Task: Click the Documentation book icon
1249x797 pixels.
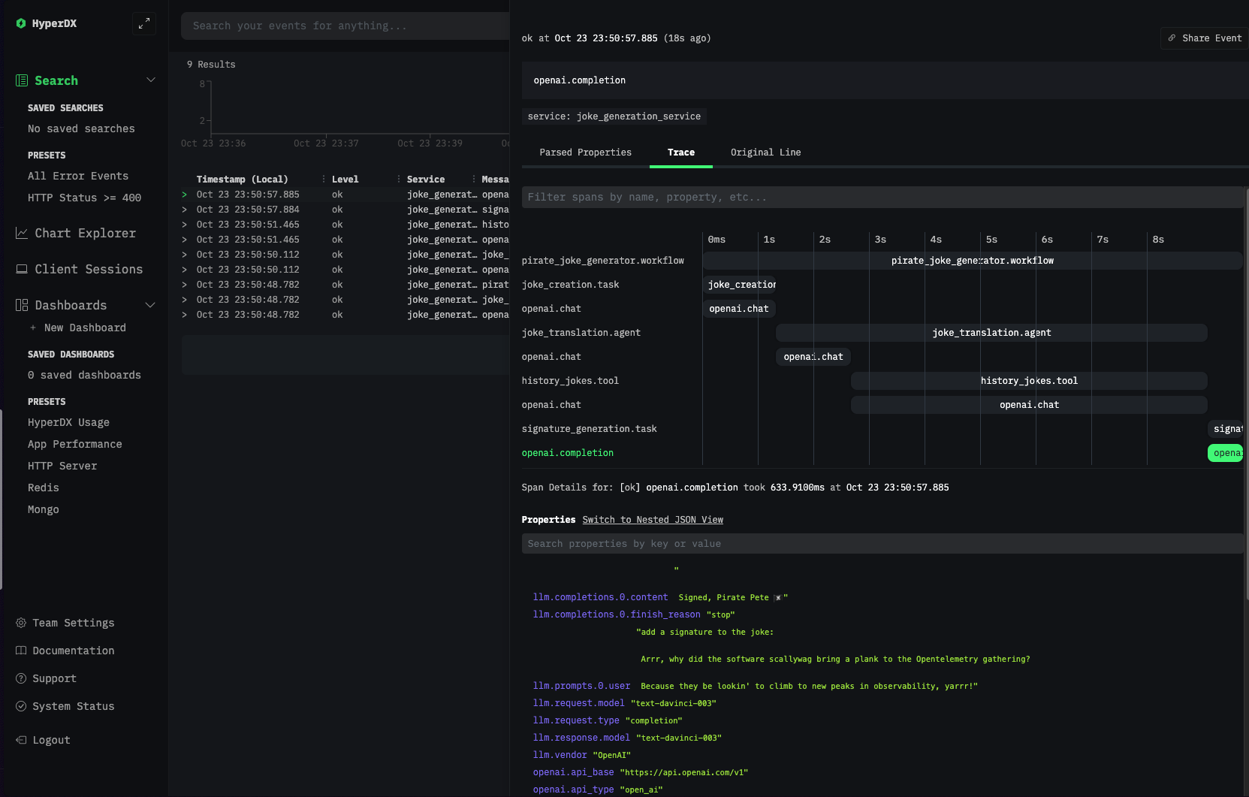Action: (x=21, y=651)
